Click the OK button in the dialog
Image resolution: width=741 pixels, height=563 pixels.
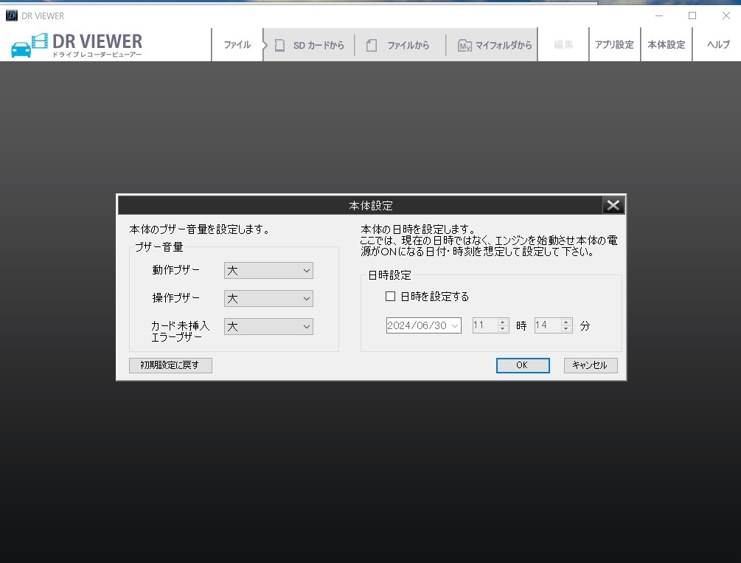click(x=523, y=365)
